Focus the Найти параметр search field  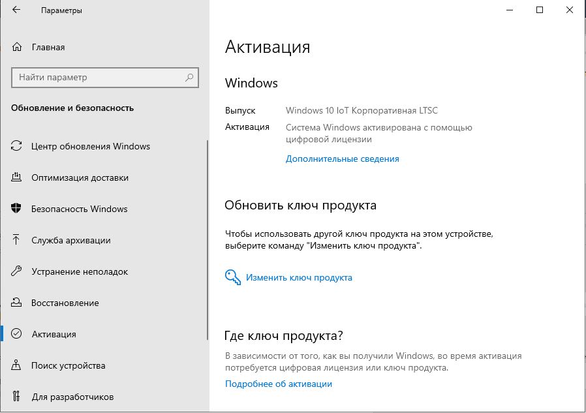pyautogui.click(x=105, y=78)
